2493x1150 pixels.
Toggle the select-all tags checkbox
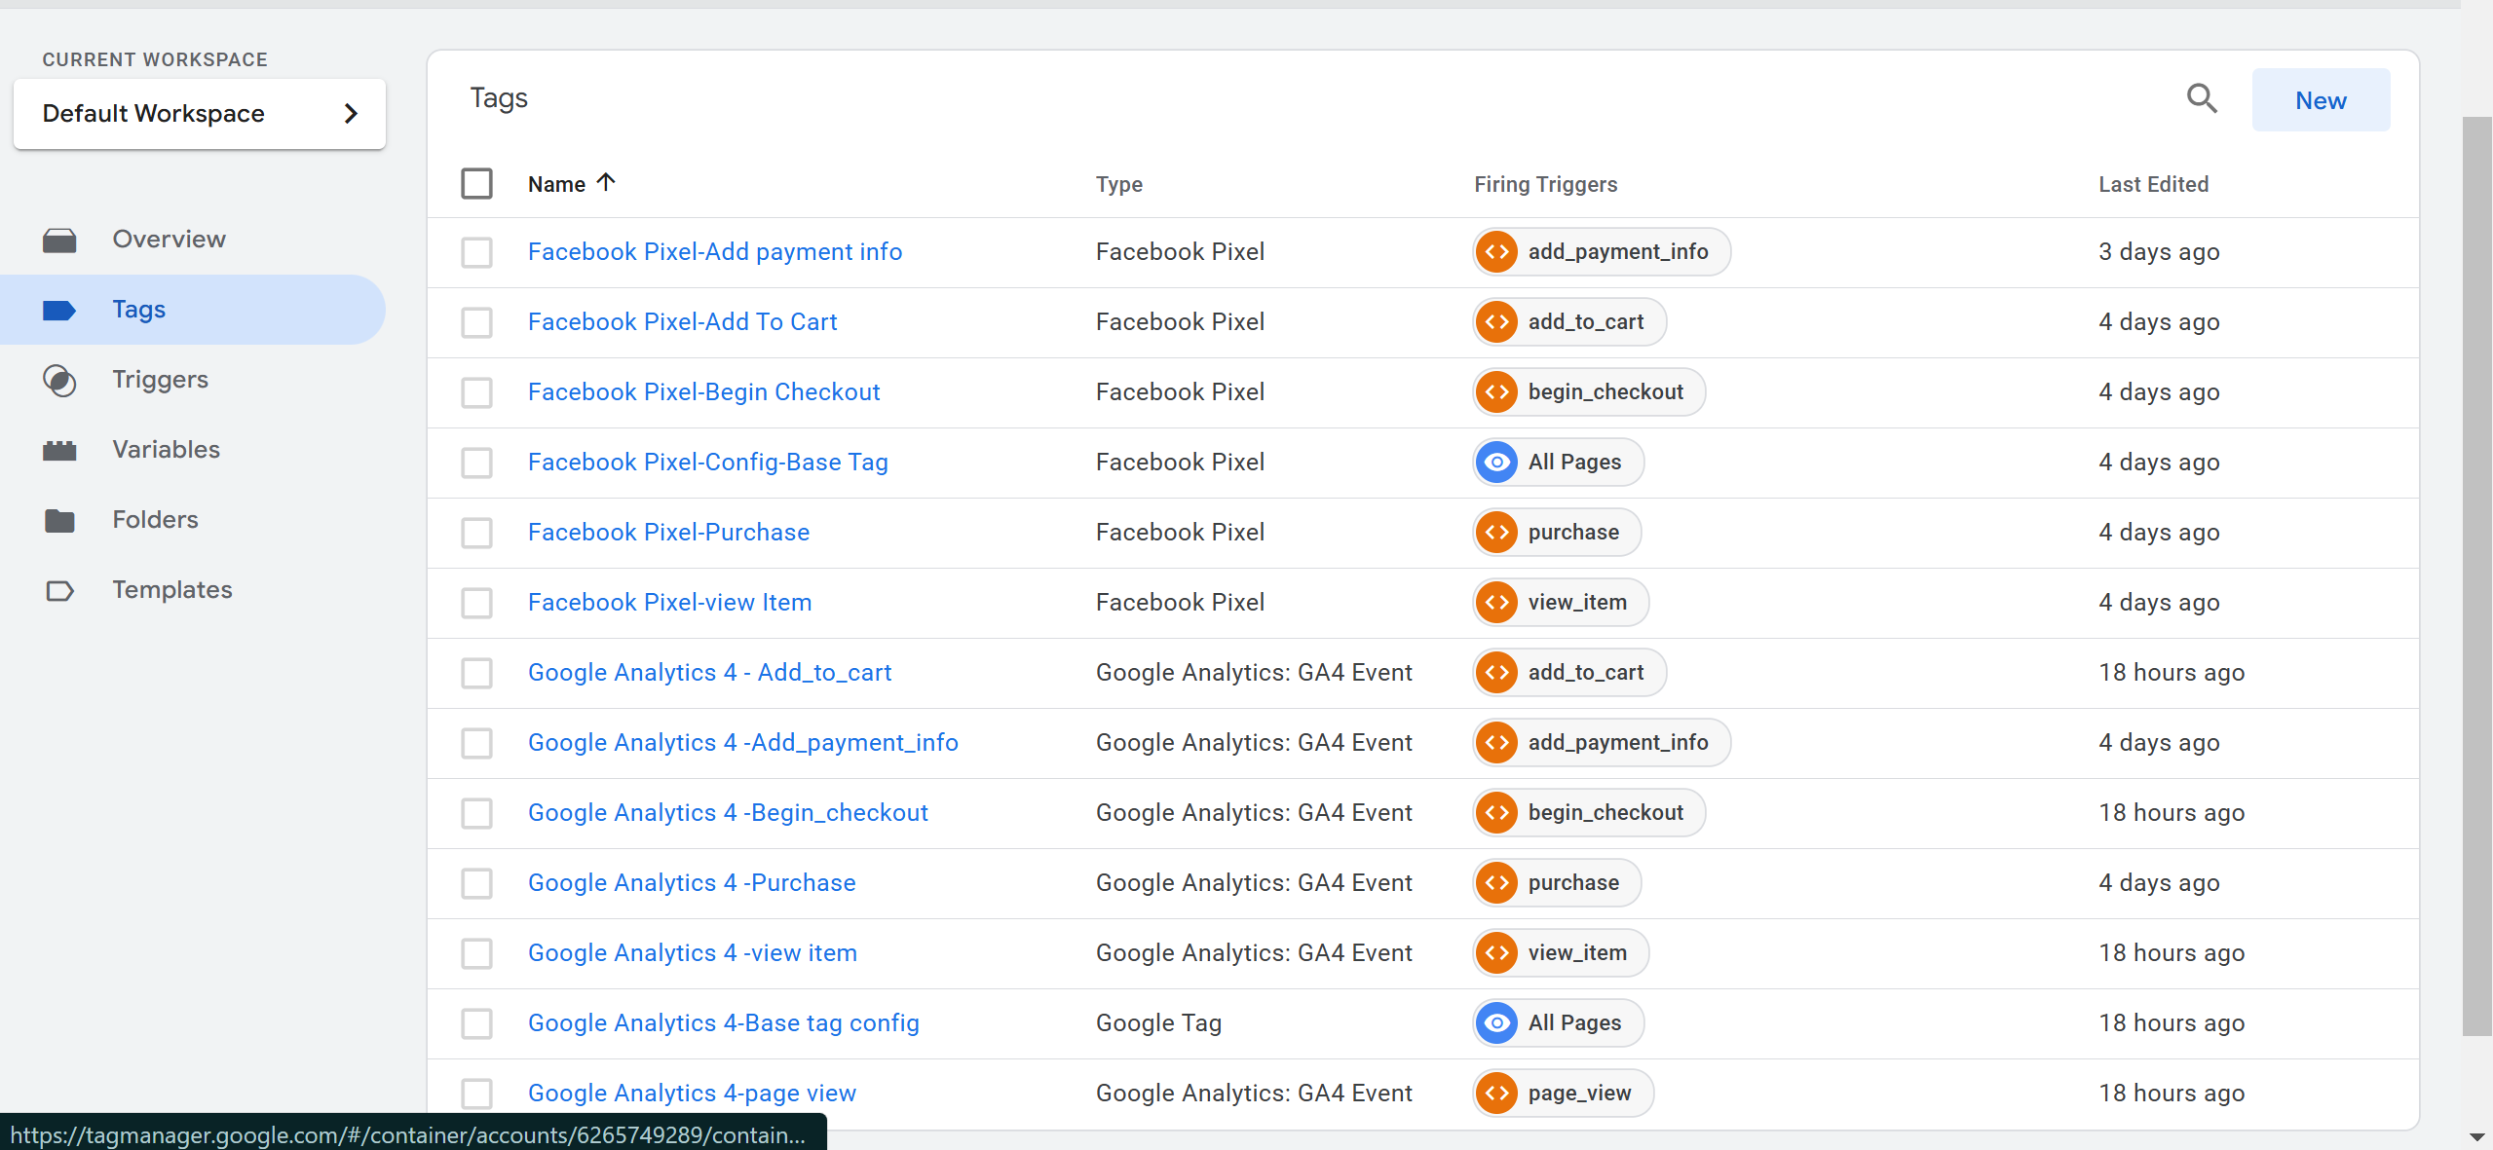pyautogui.click(x=476, y=183)
